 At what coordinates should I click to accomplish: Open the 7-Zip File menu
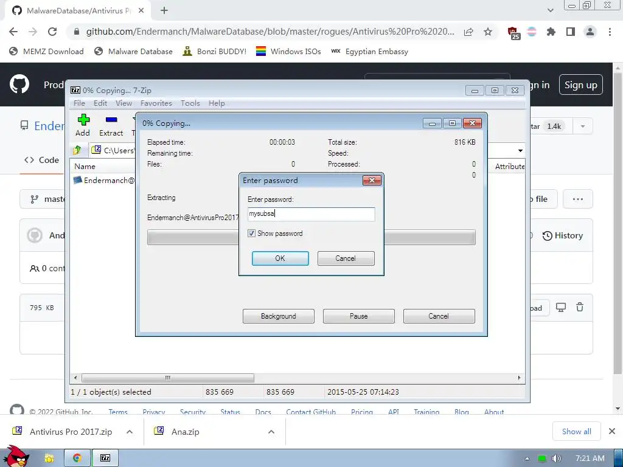pos(80,103)
